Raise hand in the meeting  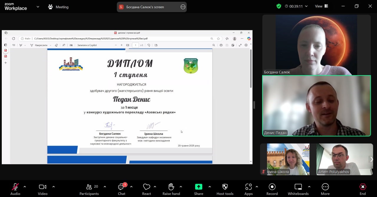click(x=171, y=187)
